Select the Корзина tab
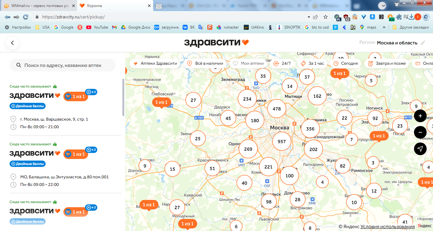 [116, 6]
